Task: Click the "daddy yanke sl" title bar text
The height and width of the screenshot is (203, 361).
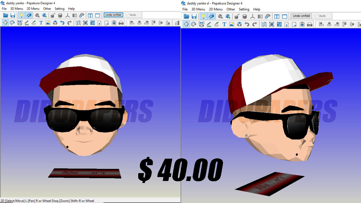Action: click(x=198, y=3)
